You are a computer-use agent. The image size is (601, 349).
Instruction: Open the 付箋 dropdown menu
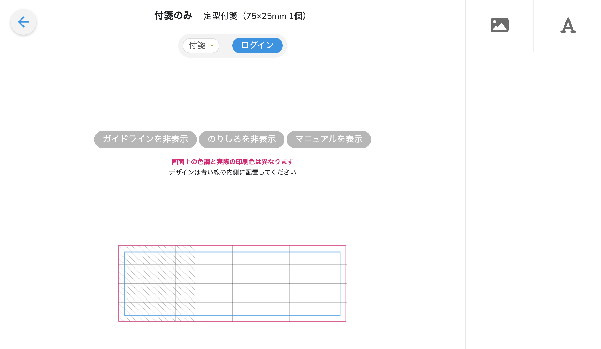click(201, 46)
